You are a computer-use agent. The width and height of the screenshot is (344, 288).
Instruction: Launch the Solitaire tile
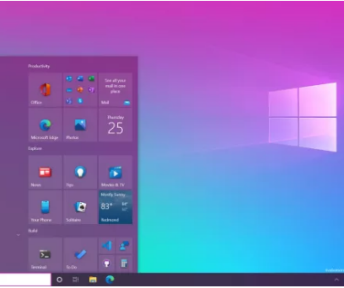coord(80,207)
